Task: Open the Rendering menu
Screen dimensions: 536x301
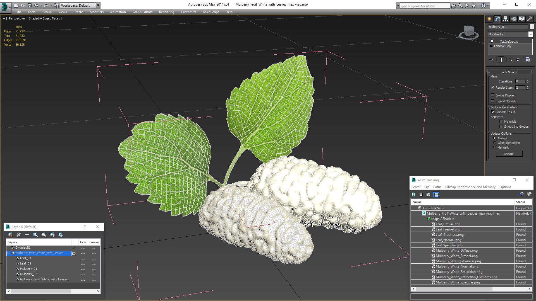Action: [x=167, y=12]
